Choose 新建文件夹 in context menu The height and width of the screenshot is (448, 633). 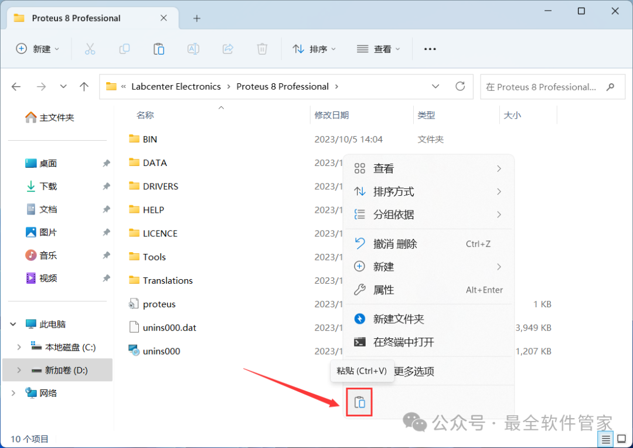pos(428,319)
